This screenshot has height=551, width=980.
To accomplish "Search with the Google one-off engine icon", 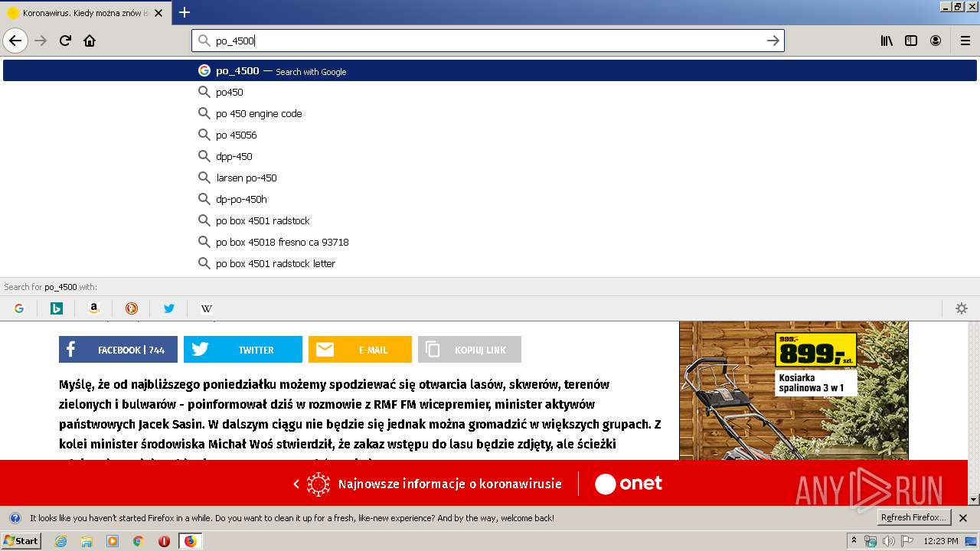I will click(x=19, y=308).
